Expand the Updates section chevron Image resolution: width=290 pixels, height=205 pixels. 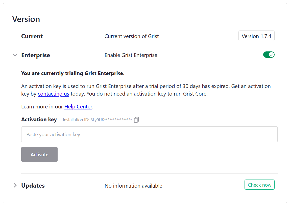pos(15,185)
